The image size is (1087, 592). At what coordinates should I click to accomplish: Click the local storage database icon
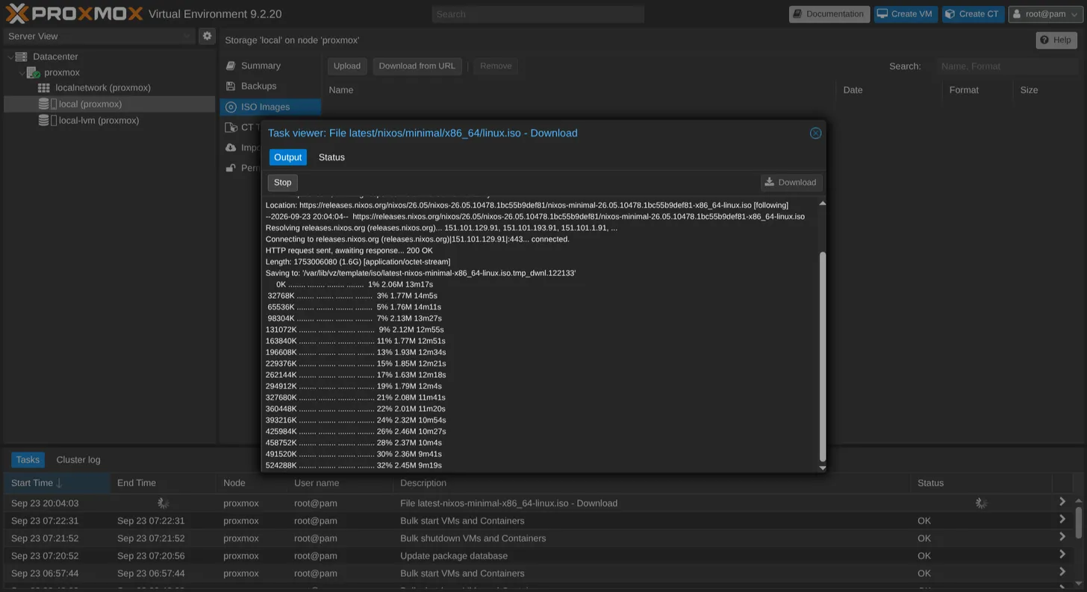coord(44,104)
